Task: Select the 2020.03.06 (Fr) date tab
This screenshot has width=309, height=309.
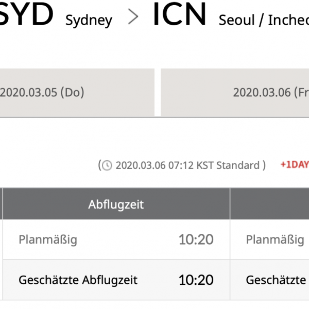Action: tap(235, 92)
